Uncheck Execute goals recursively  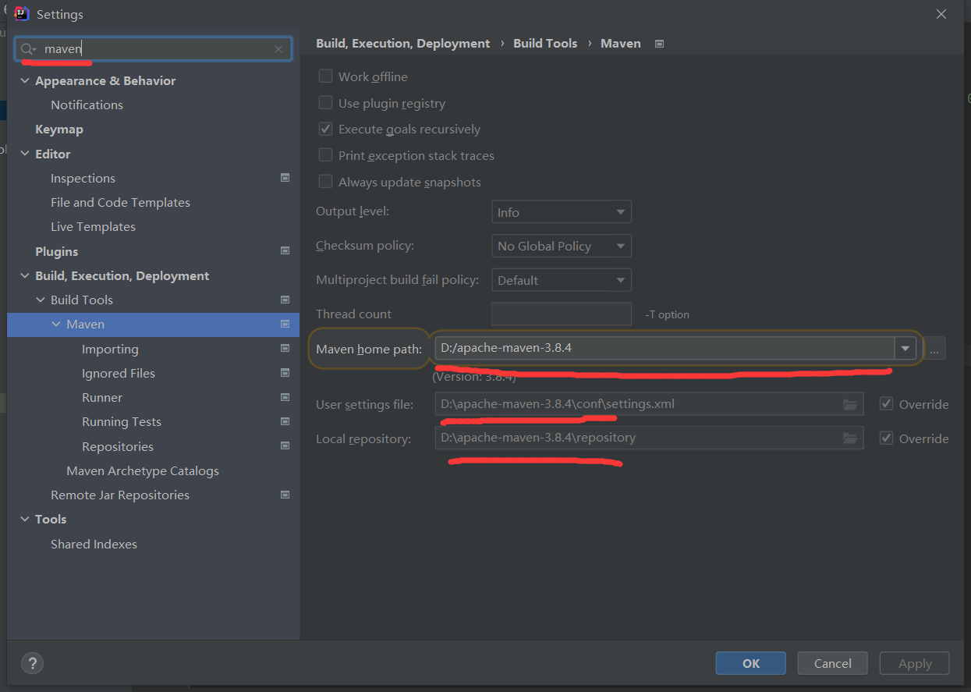point(325,129)
